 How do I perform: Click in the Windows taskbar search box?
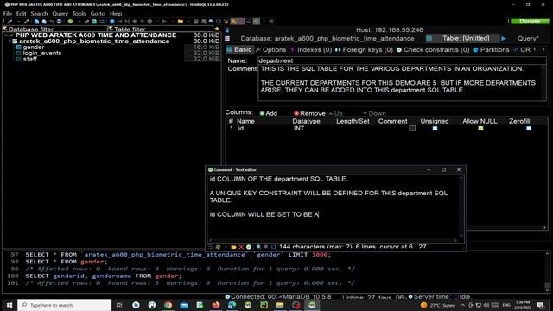point(65,305)
